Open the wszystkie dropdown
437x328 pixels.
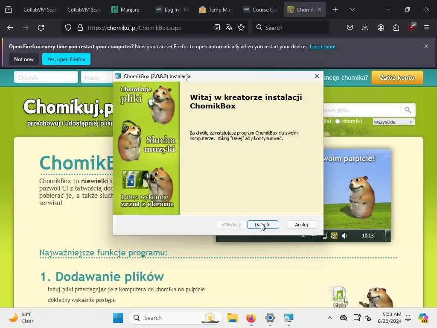(393, 122)
